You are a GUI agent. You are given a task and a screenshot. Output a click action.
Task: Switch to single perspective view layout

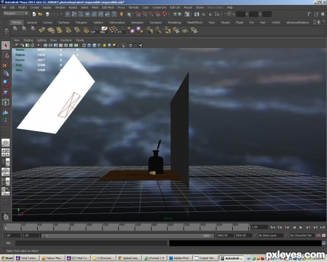(x=5, y=143)
